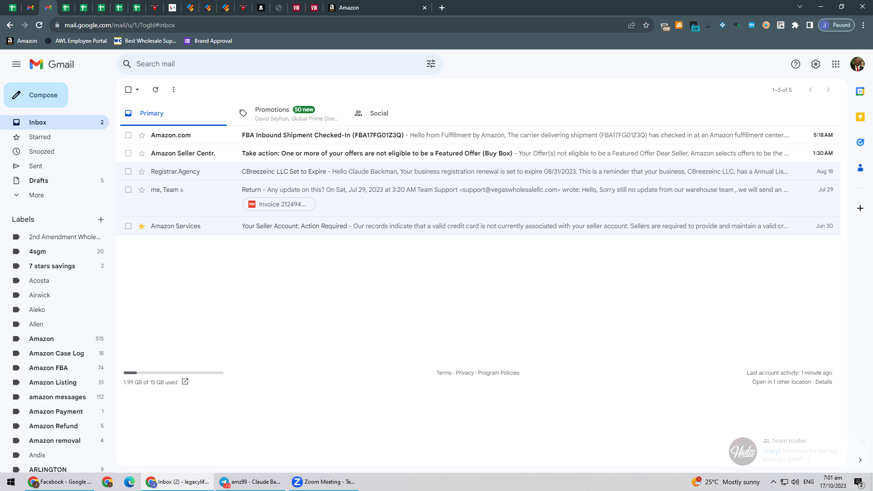
Task: Create a new label with plus icon
Action: click(101, 220)
